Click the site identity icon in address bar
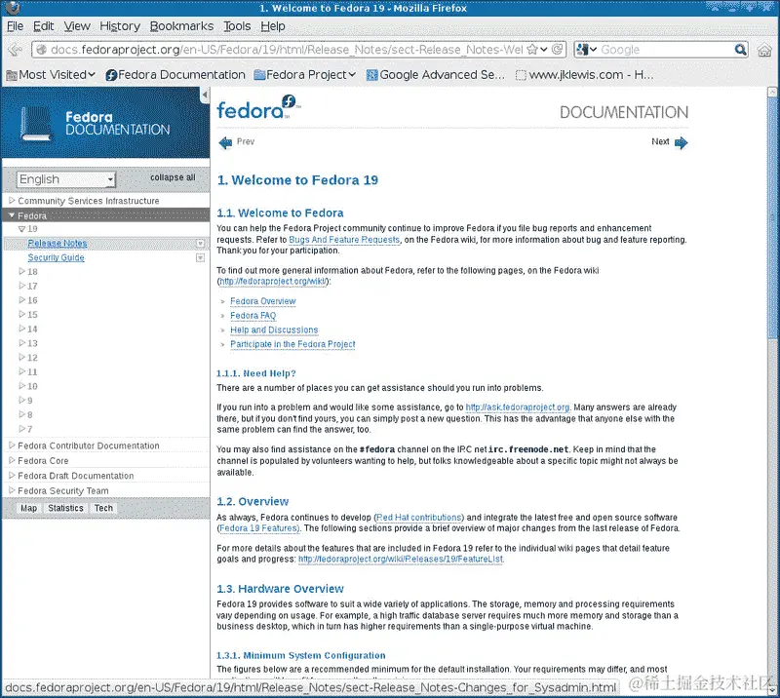 (x=42, y=50)
